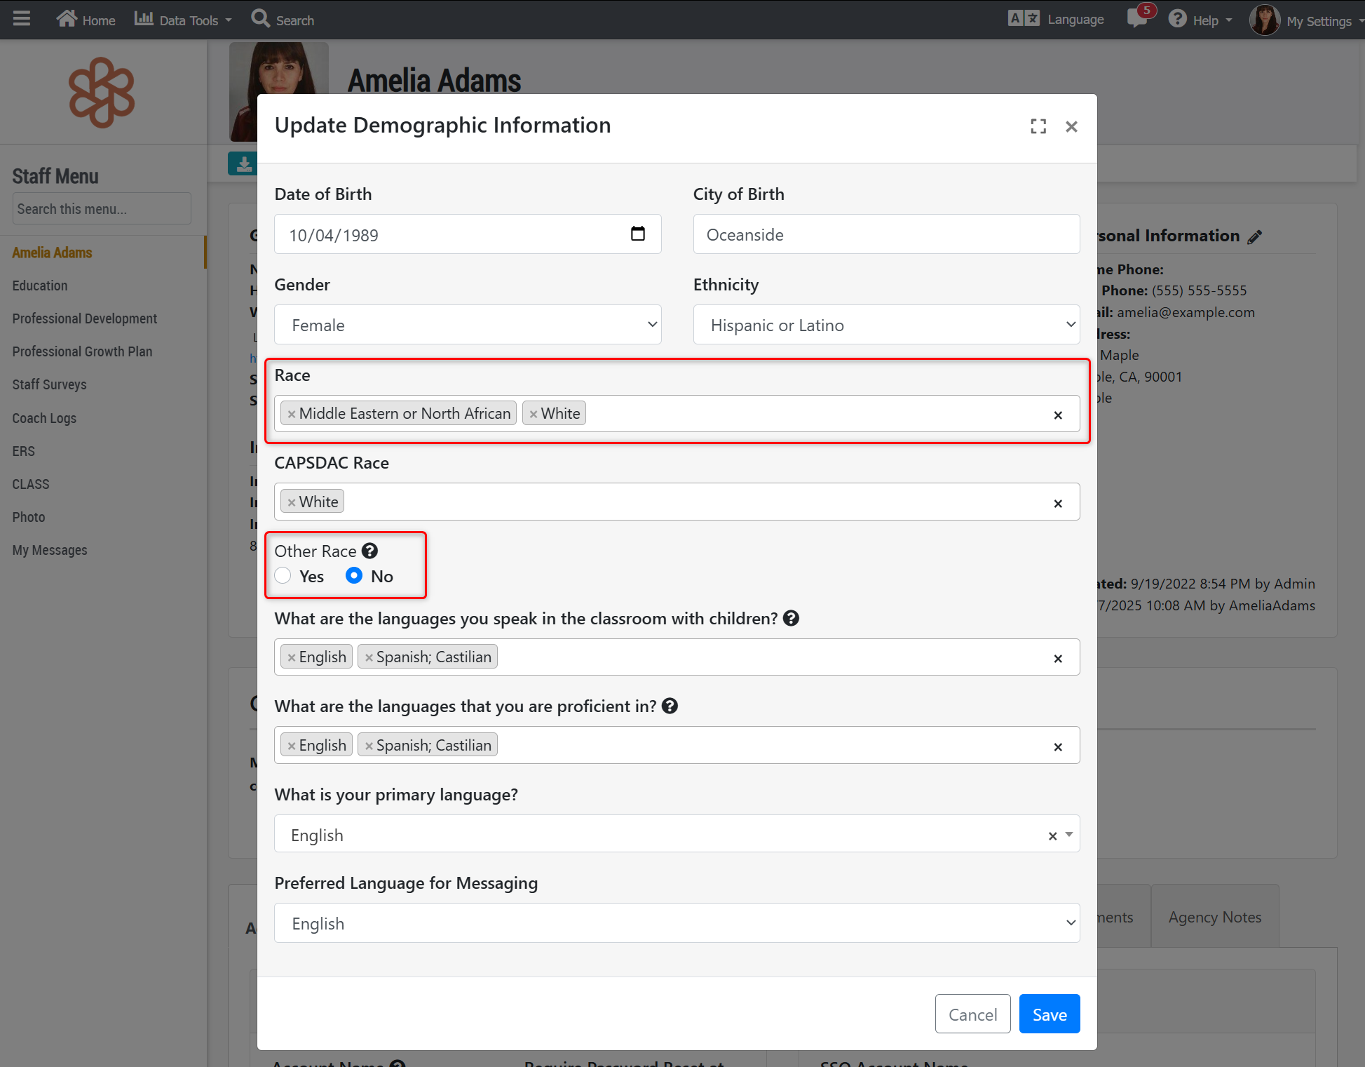
Task: Open Preferred Language for Messaging dropdown
Action: point(677,923)
